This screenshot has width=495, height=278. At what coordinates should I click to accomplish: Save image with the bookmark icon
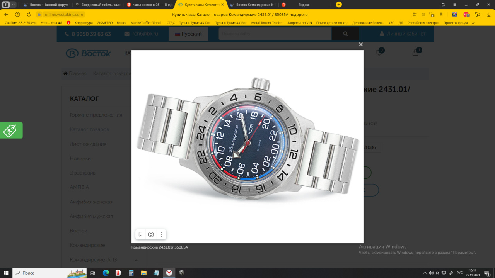click(140, 234)
